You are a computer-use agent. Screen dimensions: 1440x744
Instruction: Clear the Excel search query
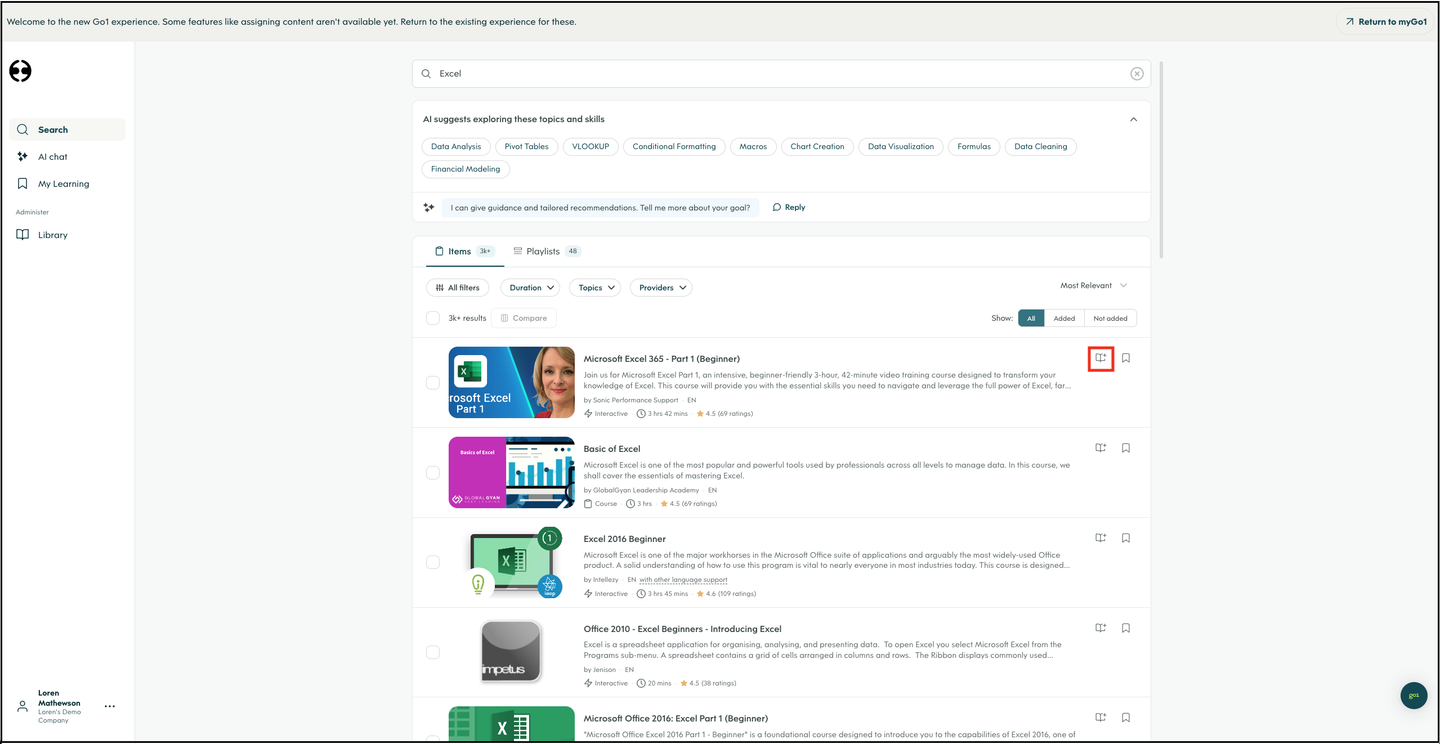click(x=1137, y=74)
